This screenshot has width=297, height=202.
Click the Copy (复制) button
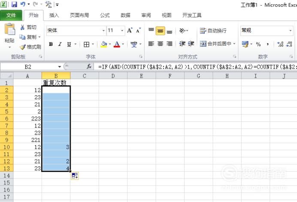click(28, 37)
